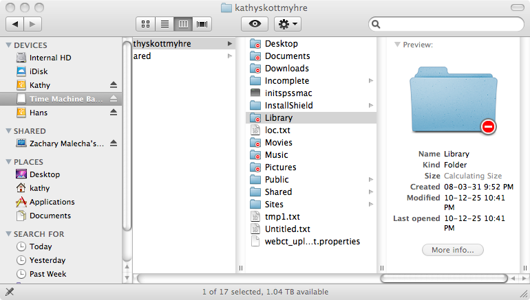Collapse the PLACES sidebar section
Image resolution: width=530 pixels, height=300 pixels.
(9, 162)
